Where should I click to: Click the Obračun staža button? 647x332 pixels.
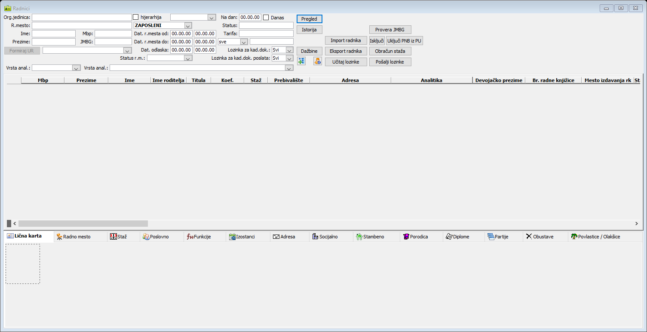pyautogui.click(x=390, y=51)
